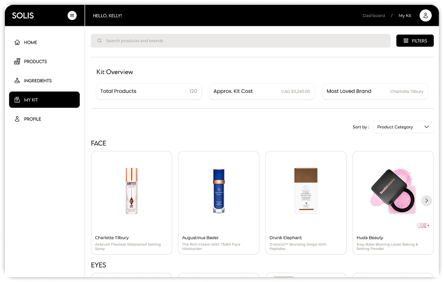The height and width of the screenshot is (282, 444).
Task: Click the search magnifier icon
Action: point(100,41)
